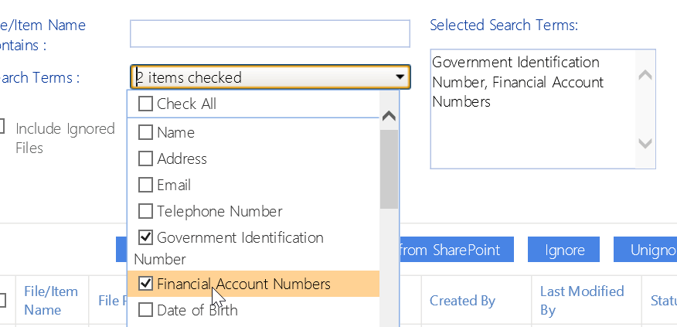Click the File/Item Name column header

coord(51,301)
